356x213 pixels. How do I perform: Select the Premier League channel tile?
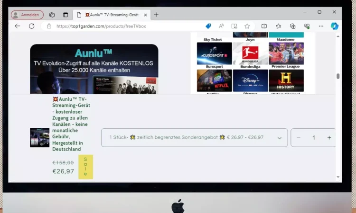pyautogui.click(x=286, y=53)
